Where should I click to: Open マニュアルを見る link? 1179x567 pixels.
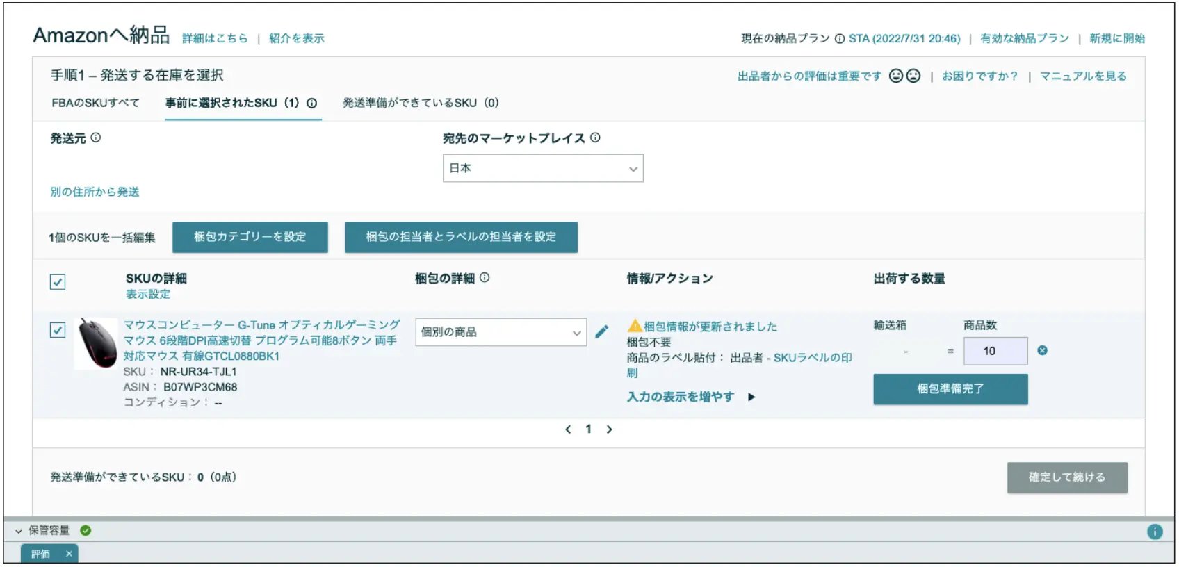1084,76
